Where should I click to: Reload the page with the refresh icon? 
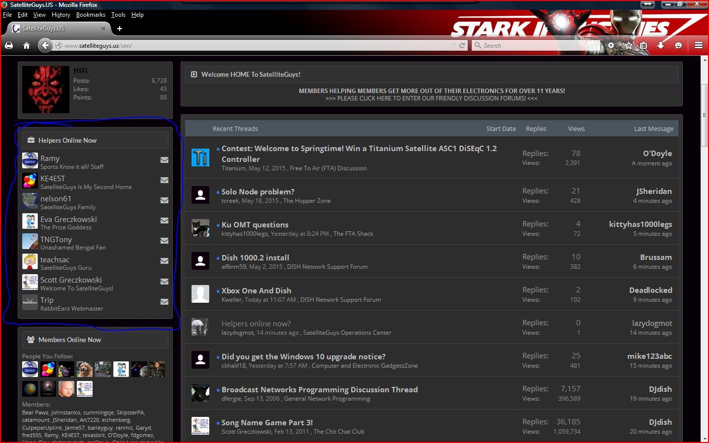coord(462,45)
